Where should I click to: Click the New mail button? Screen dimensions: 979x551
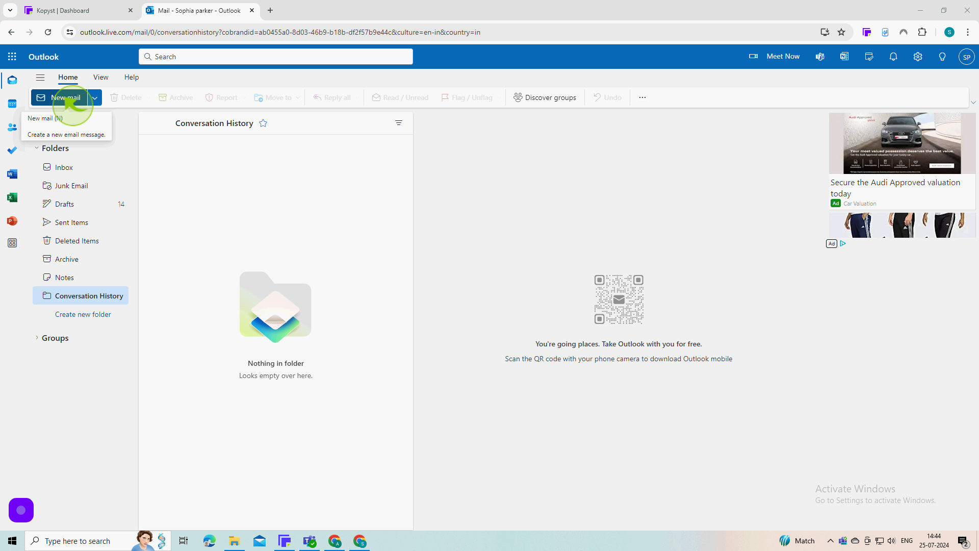60,97
